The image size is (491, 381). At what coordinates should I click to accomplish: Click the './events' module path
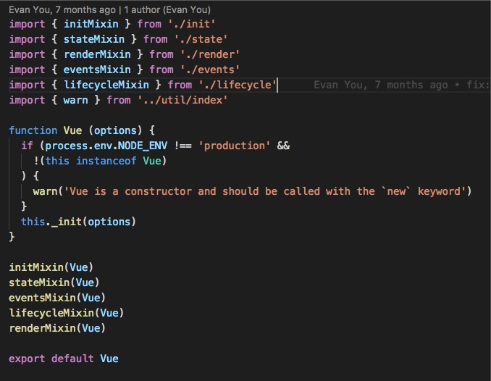(x=210, y=70)
